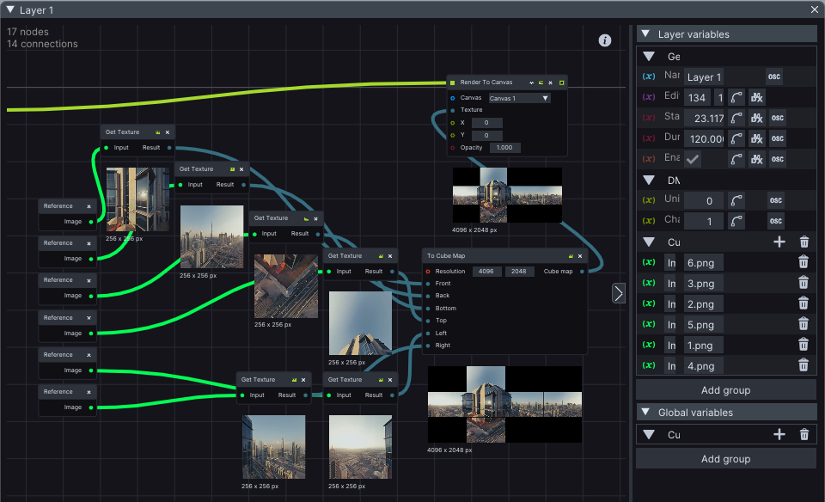Click Add group under layer variables
825x502 pixels.
[x=725, y=390]
